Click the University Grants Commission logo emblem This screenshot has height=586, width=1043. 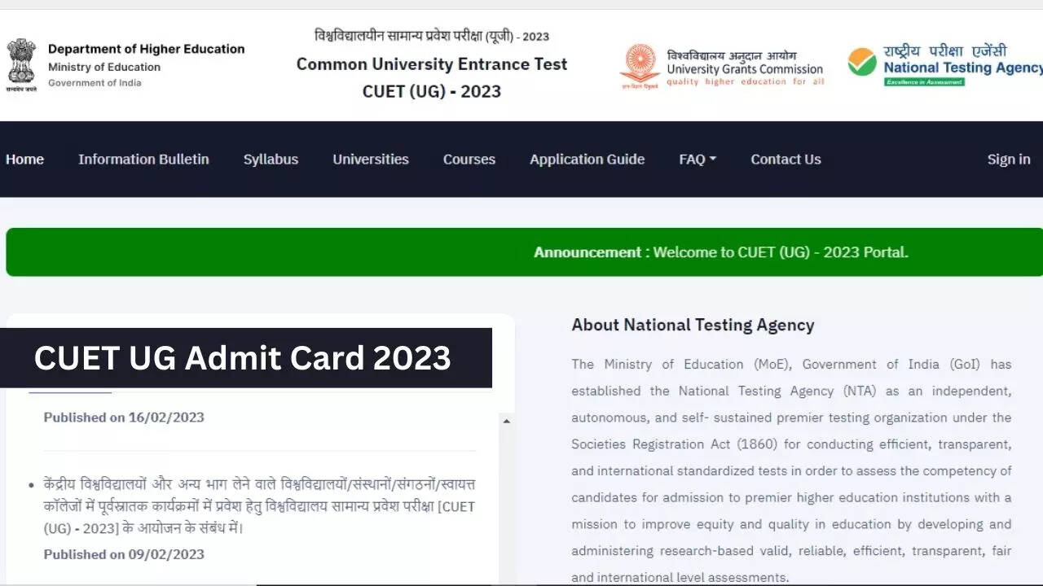tap(640, 66)
